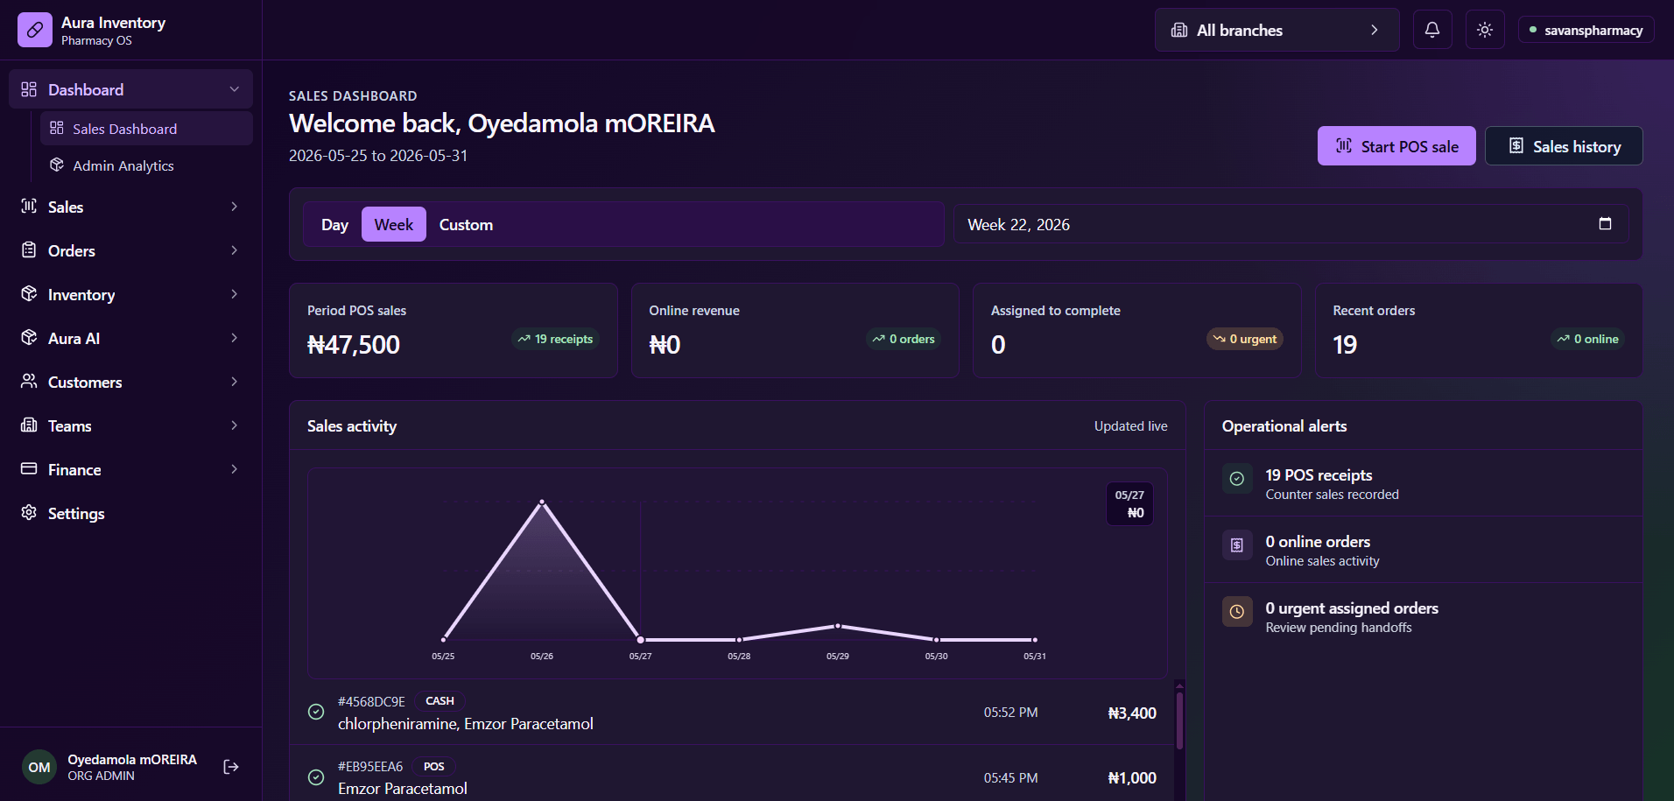Viewport: 1674px width, 801px height.
Task: Click the Admin Analytics cube icon
Action: (x=57, y=165)
